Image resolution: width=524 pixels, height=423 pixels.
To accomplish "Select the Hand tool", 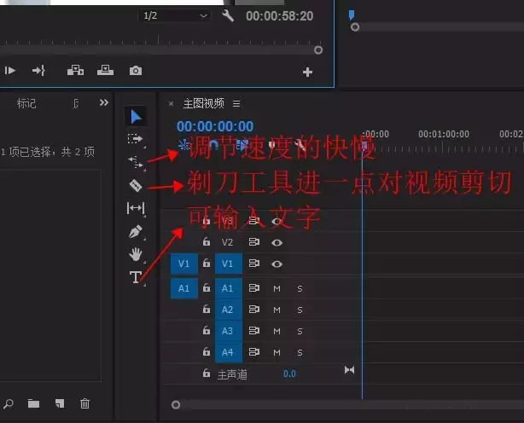I will pos(136,253).
